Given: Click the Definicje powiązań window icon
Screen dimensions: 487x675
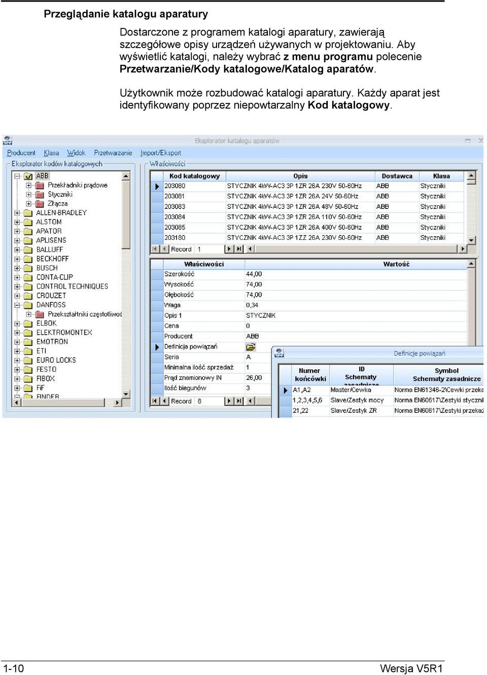Looking at the screenshot, I should click(279, 353).
